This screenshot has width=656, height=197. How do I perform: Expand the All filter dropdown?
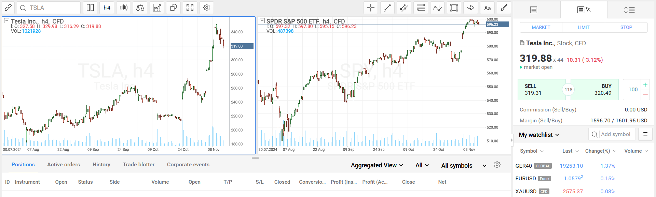(422, 165)
